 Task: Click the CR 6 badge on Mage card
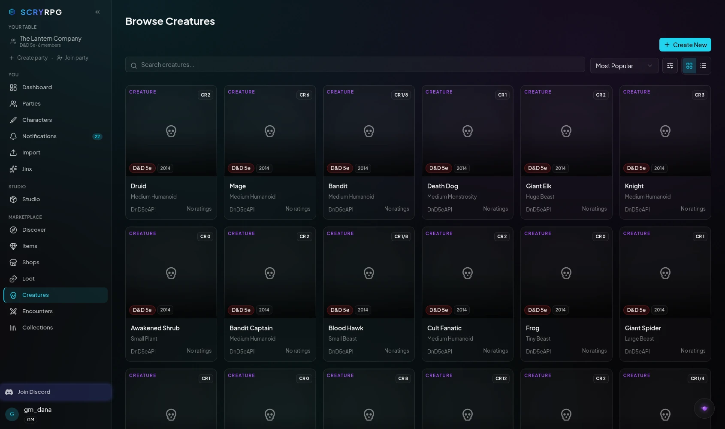pyautogui.click(x=305, y=95)
